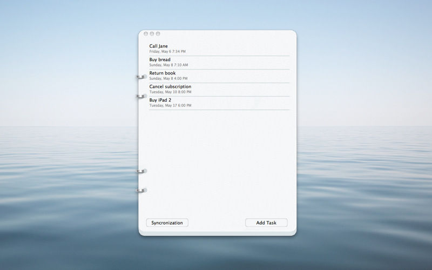Click the date Friday, May 6 7:34 PM
Image resolution: width=432 pixels, height=270 pixels.
[167, 51]
